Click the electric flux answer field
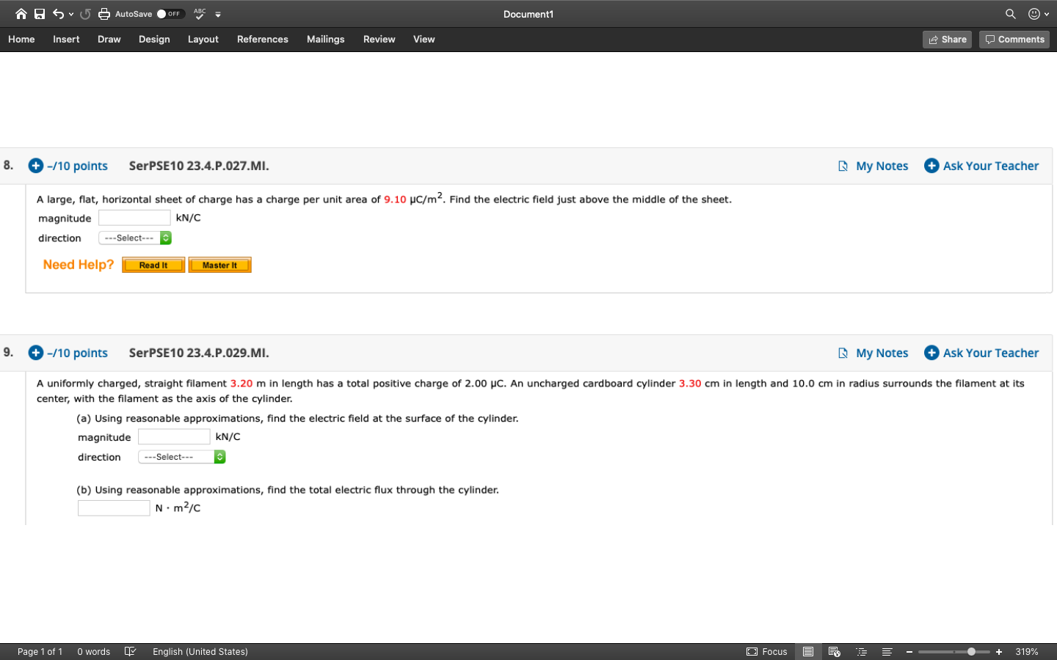Screen dimensions: 1057x660 coord(114,508)
